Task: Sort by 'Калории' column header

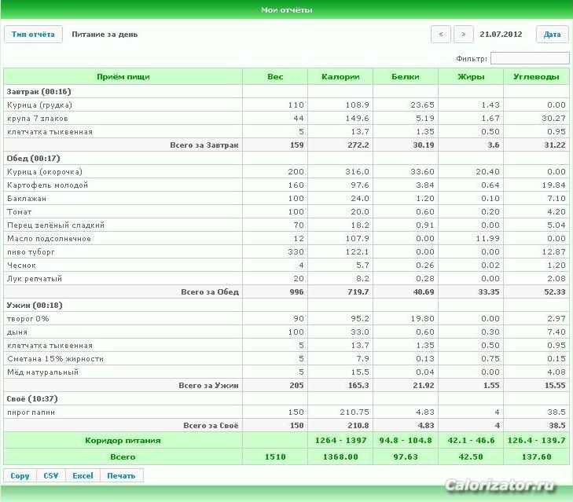Action: [x=340, y=77]
